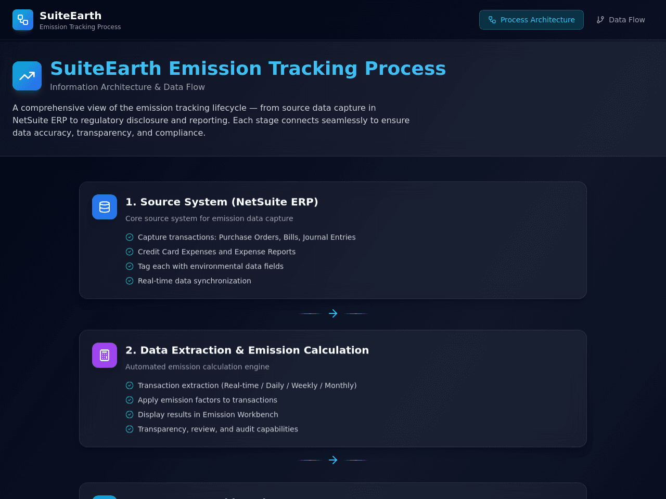Click check icon beside Apply emission factors
The width and height of the screenshot is (666, 499).
pos(130,400)
